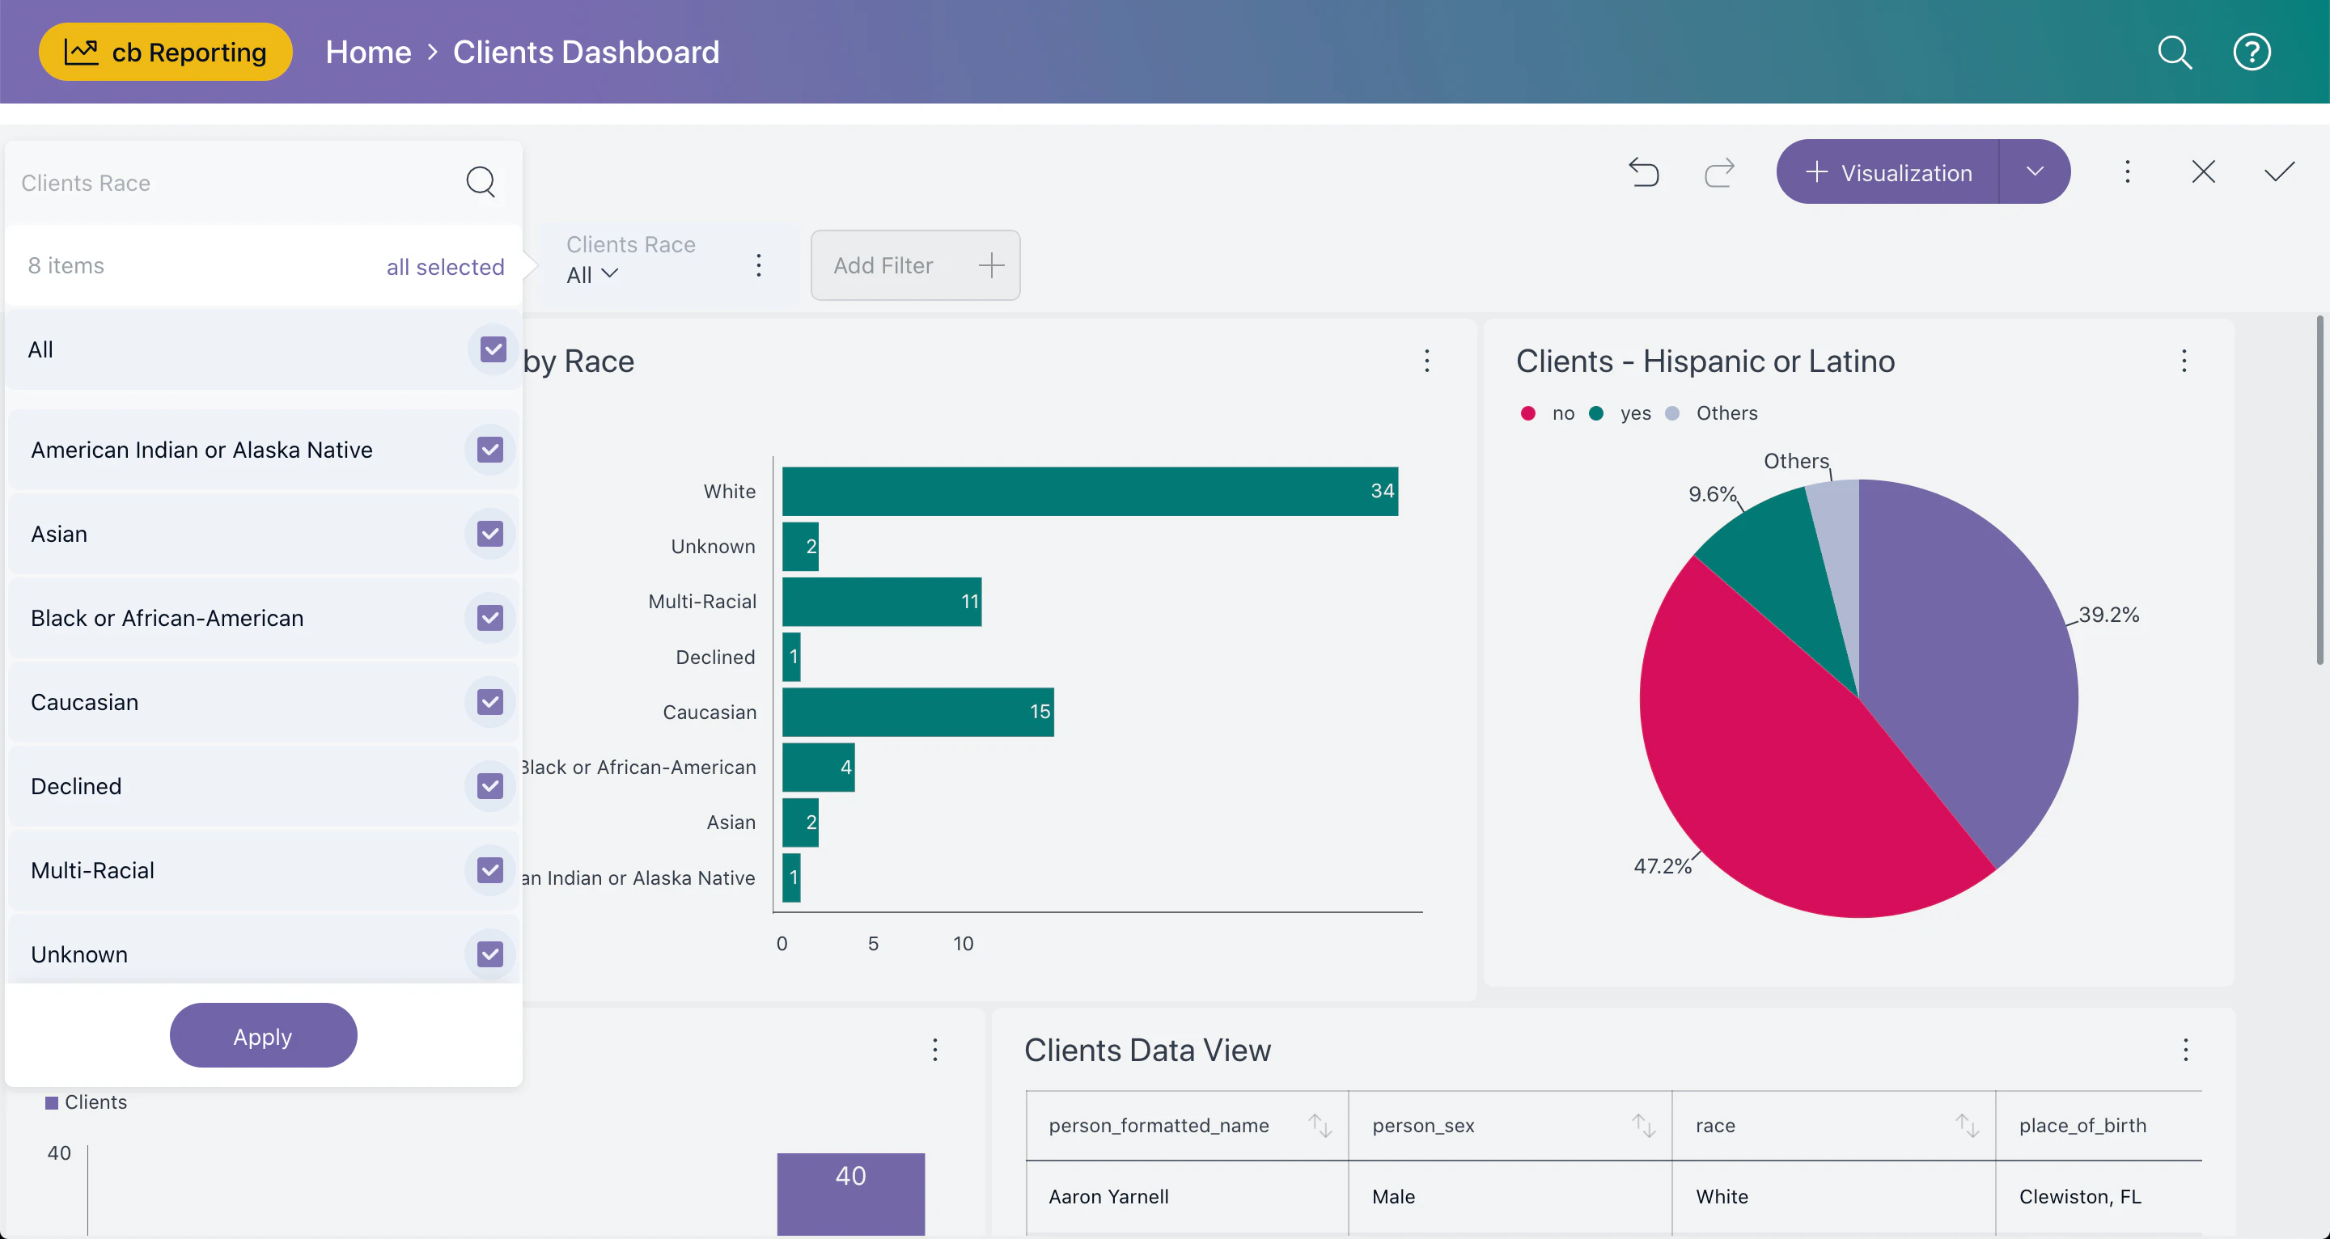The width and height of the screenshot is (2330, 1239).
Task: Click the yes legend color dot on the pie chart
Action: coord(1596,412)
